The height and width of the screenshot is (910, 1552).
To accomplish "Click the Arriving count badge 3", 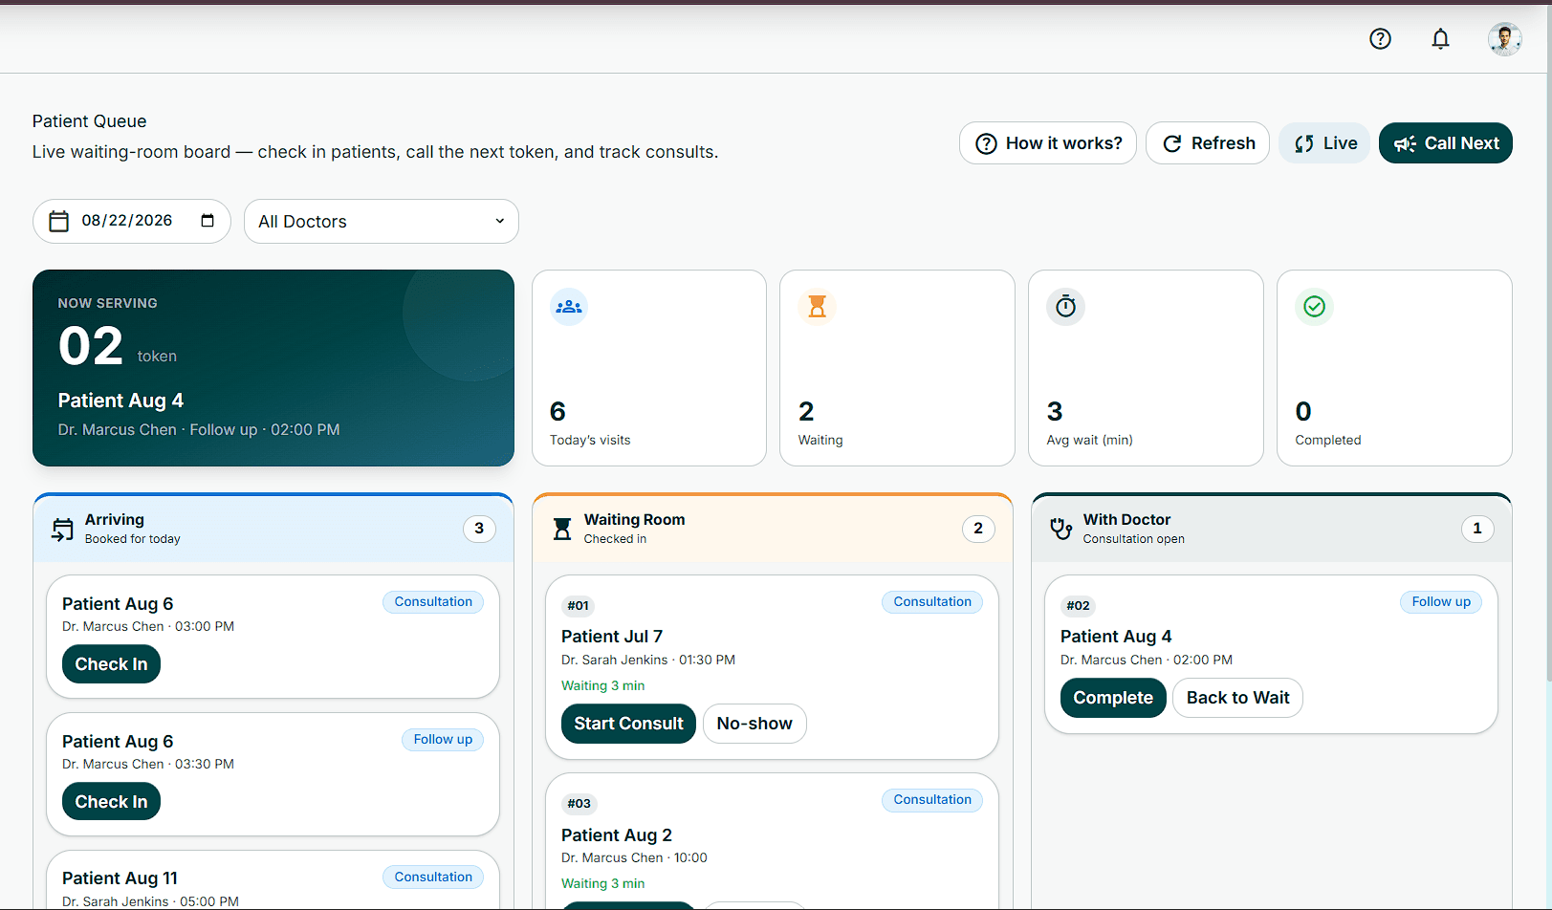I will [x=479, y=529].
